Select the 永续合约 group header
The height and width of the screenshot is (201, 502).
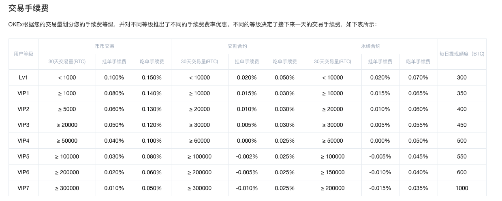[371, 46]
